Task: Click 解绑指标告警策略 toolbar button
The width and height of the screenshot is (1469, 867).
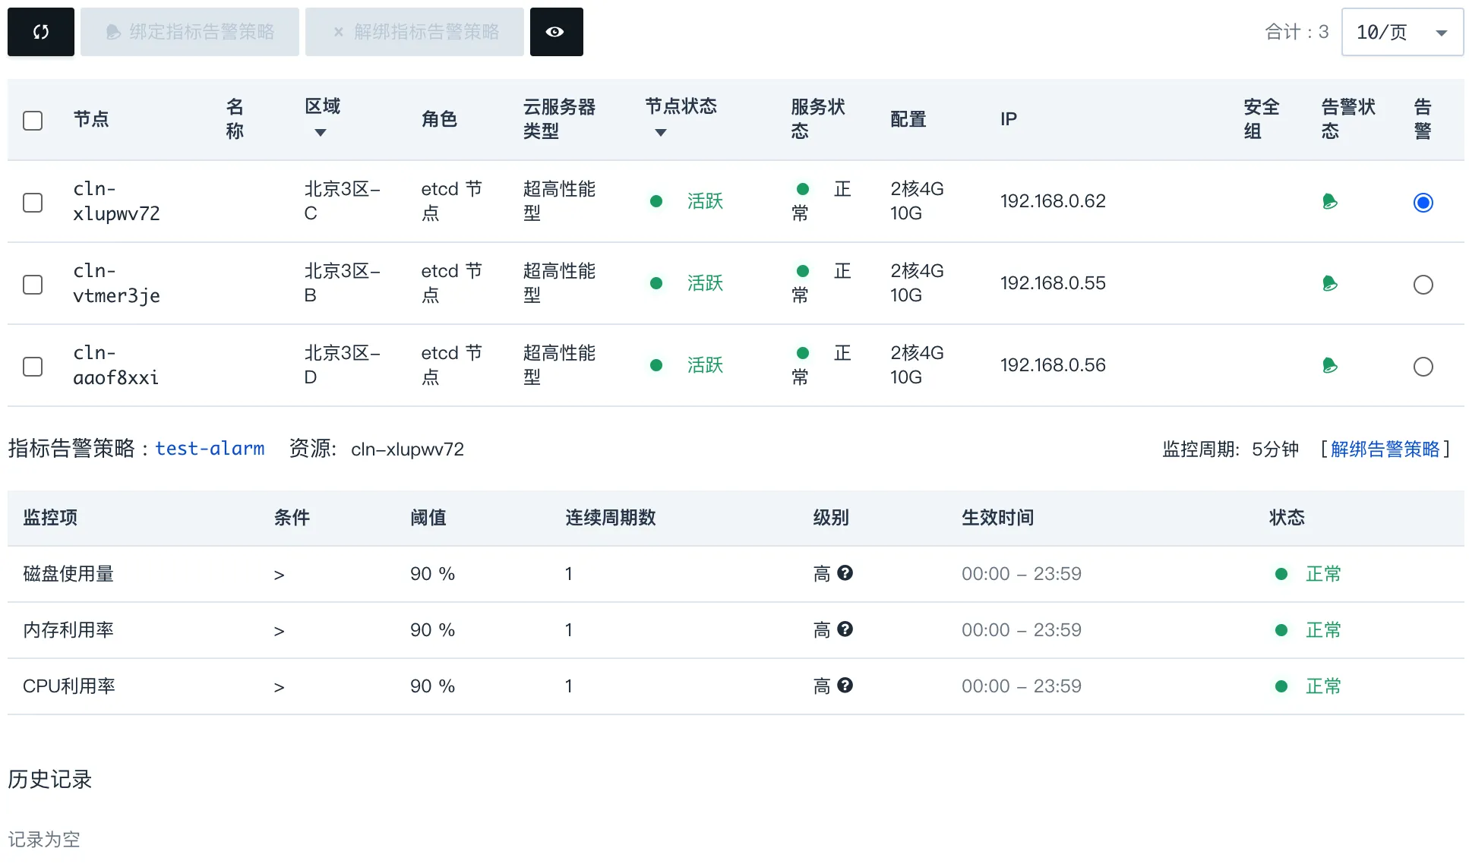Action: [415, 32]
